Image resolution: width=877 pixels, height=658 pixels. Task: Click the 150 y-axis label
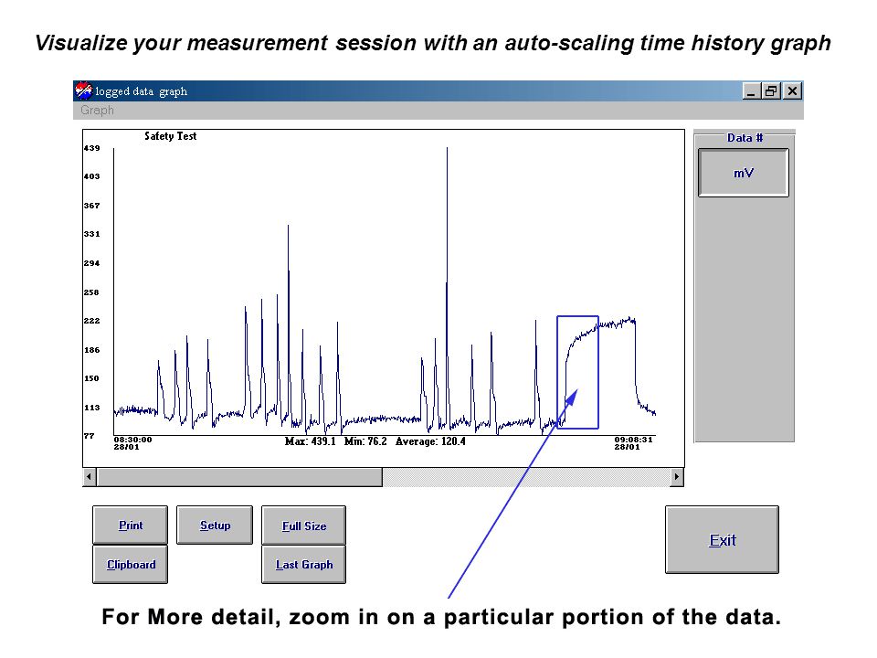point(91,378)
